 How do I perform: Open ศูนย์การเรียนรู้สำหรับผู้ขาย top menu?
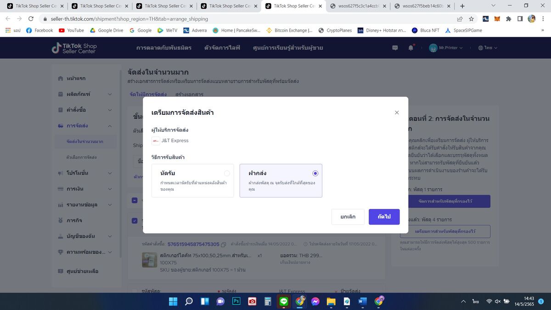[288, 48]
